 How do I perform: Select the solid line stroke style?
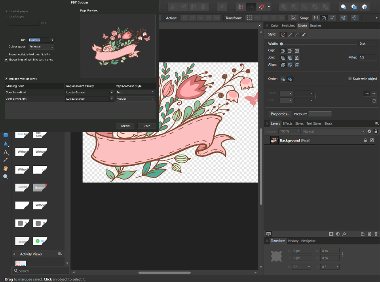pyautogui.click(x=290, y=34)
